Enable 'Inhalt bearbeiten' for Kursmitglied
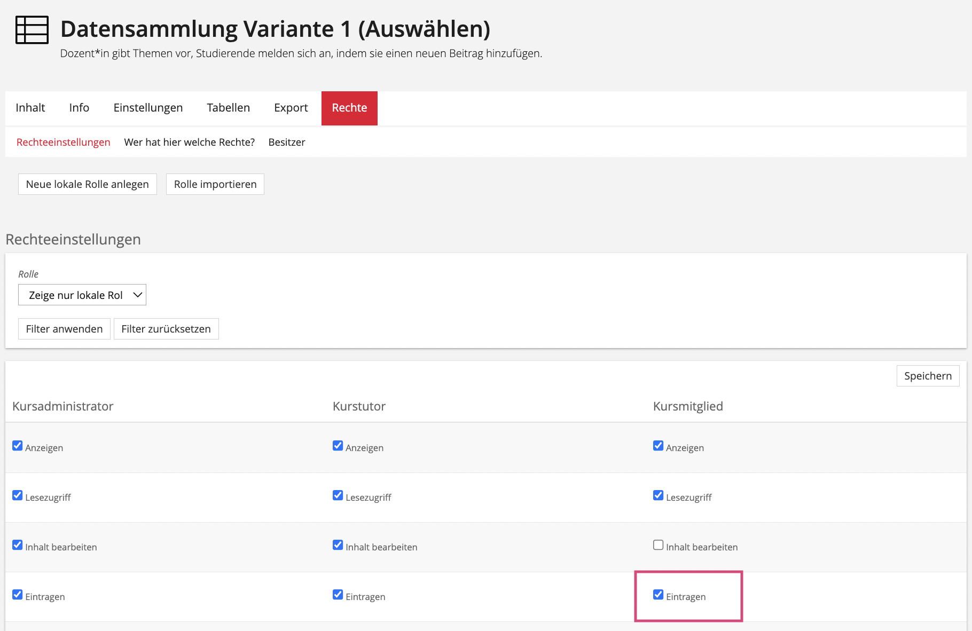Viewport: 972px width, 631px height. (x=658, y=545)
